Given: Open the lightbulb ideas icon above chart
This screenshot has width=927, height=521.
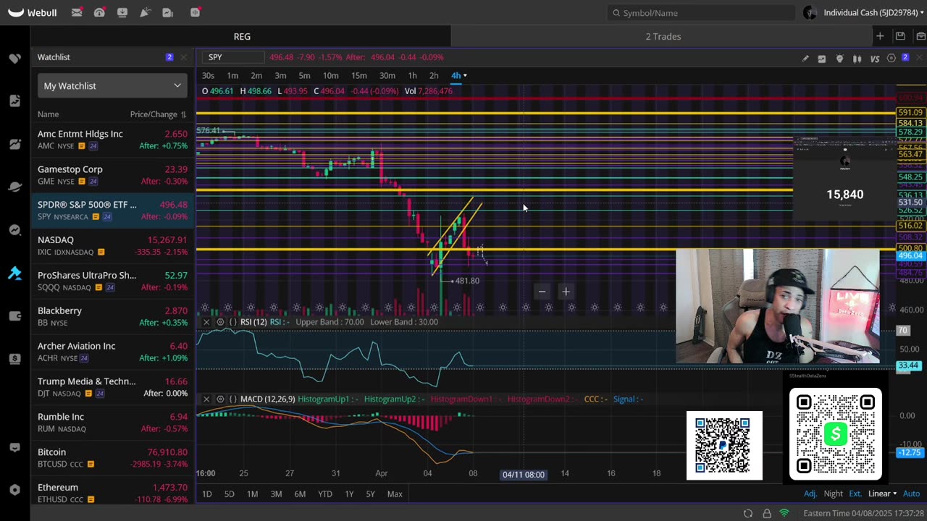Looking at the screenshot, I should coord(839,59).
